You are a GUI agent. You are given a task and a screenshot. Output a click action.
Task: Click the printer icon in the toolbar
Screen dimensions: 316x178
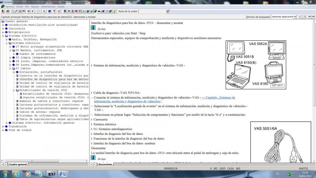[8, 11]
